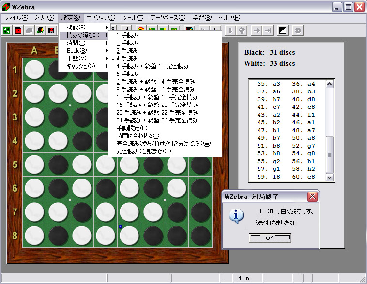Click the 'Black: 31 discs' label
This screenshot has height=284, width=367.
coord(270,52)
